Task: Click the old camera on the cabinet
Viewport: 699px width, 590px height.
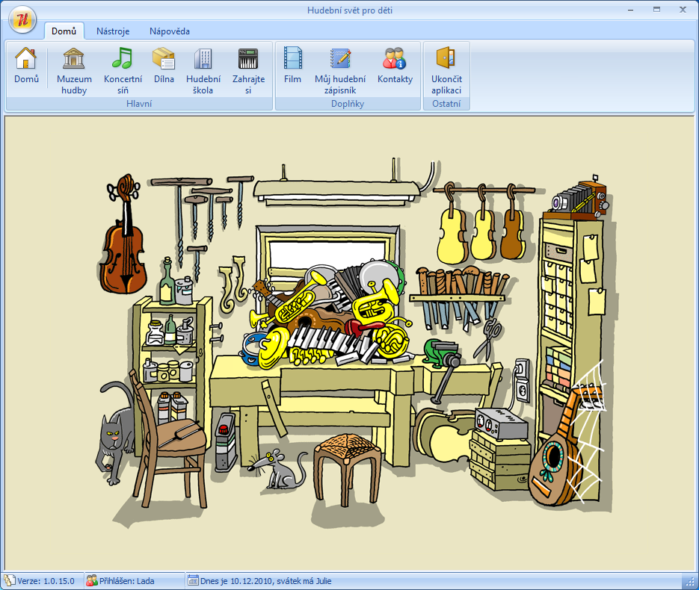Action: (580, 199)
